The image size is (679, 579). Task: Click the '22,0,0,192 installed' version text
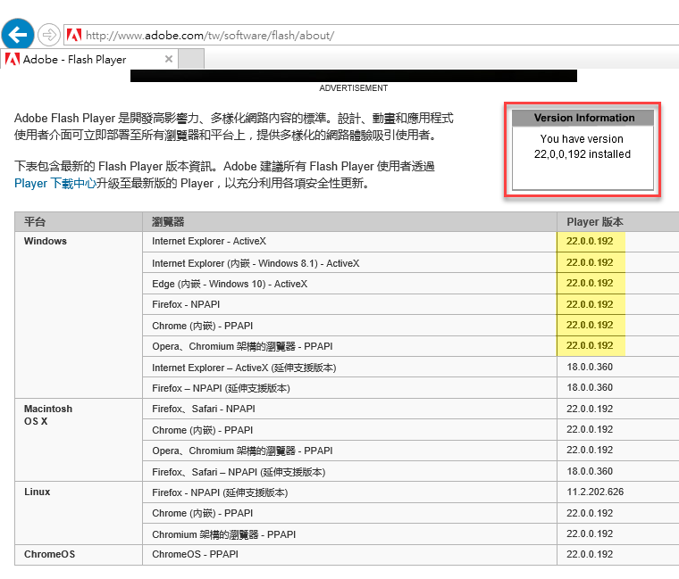point(582,154)
